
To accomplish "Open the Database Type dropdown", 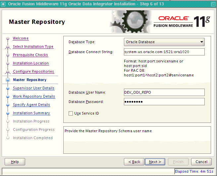I will pyautogui.click(x=164, y=42).
